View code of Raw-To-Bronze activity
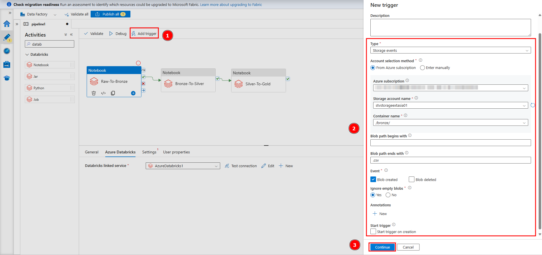Screen dimensions: 542x255 pyautogui.click(x=103, y=93)
